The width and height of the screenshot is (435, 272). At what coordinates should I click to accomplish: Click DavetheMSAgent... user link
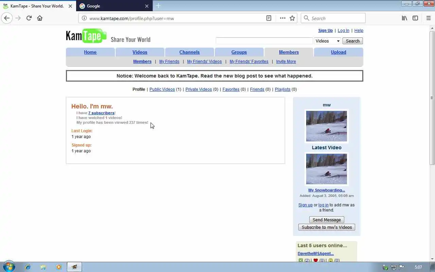click(316, 254)
